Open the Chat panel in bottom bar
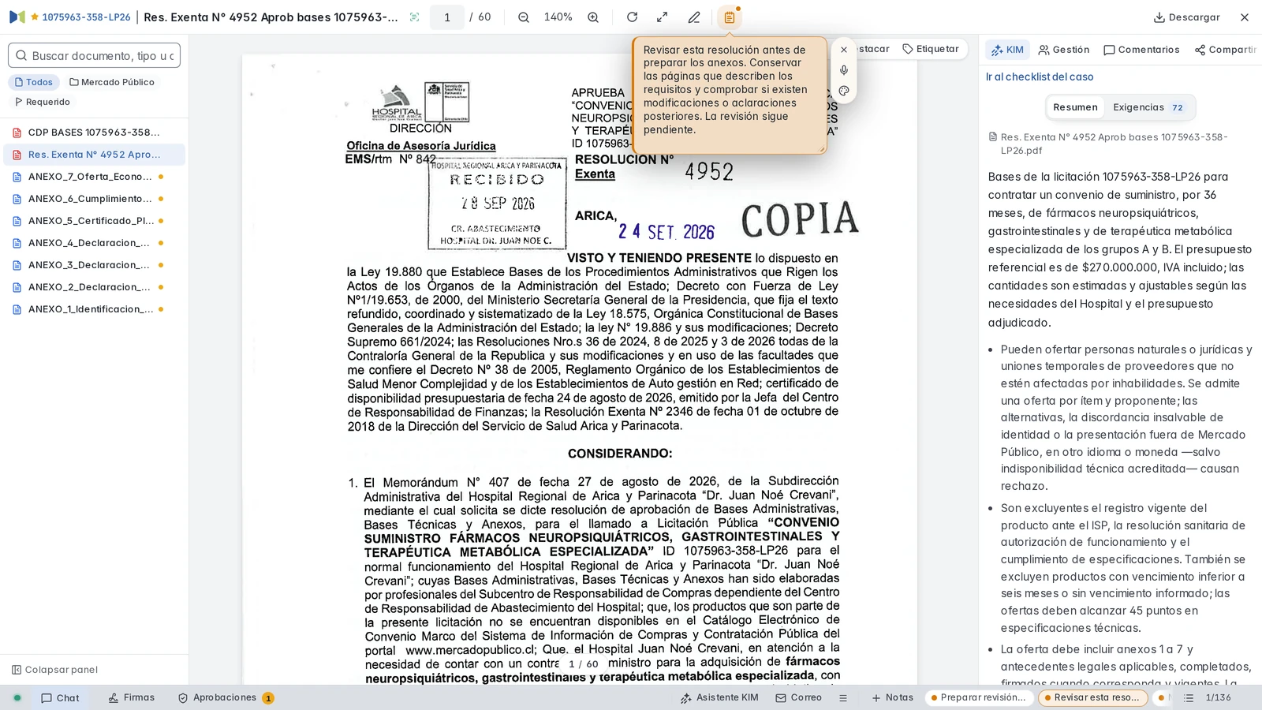 pos(60,698)
